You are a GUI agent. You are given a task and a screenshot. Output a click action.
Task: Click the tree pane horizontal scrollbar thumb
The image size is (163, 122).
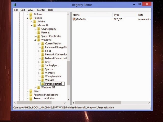[x=34, y=103]
